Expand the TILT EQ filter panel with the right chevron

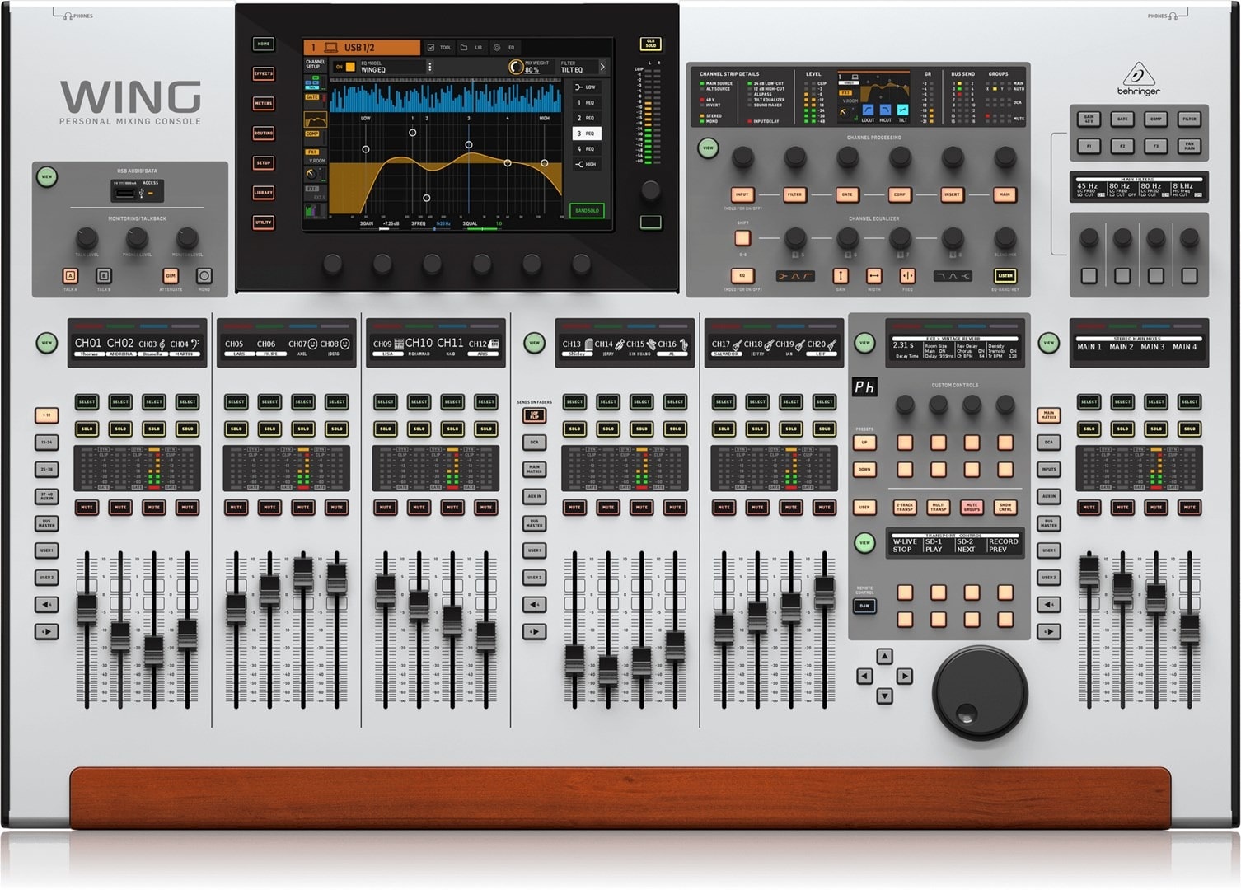[x=602, y=67]
